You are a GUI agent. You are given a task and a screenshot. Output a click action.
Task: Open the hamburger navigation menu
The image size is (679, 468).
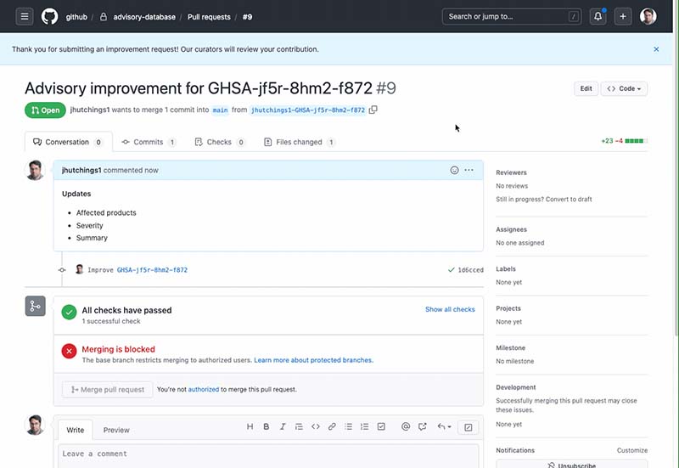click(25, 16)
